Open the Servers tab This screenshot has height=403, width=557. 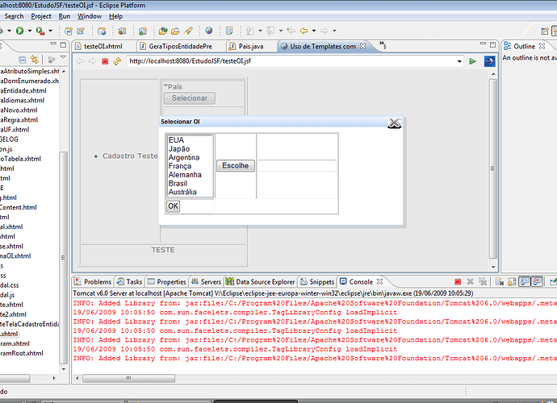click(x=206, y=281)
